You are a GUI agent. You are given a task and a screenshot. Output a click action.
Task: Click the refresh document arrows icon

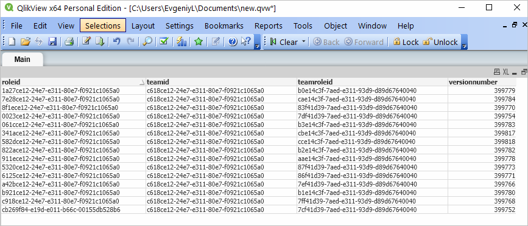pos(39,42)
